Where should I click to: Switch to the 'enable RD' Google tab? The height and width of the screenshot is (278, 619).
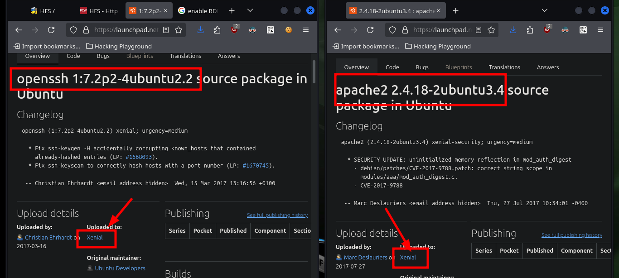199,10
